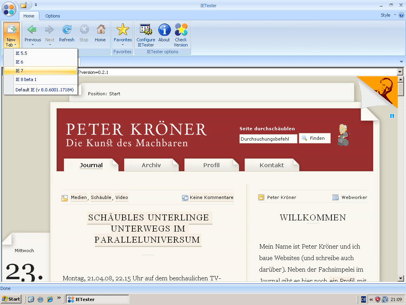Image resolution: width=406 pixels, height=305 pixels.
Task: Open Internet Explorer from quick launch
Action: click(x=50, y=299)
